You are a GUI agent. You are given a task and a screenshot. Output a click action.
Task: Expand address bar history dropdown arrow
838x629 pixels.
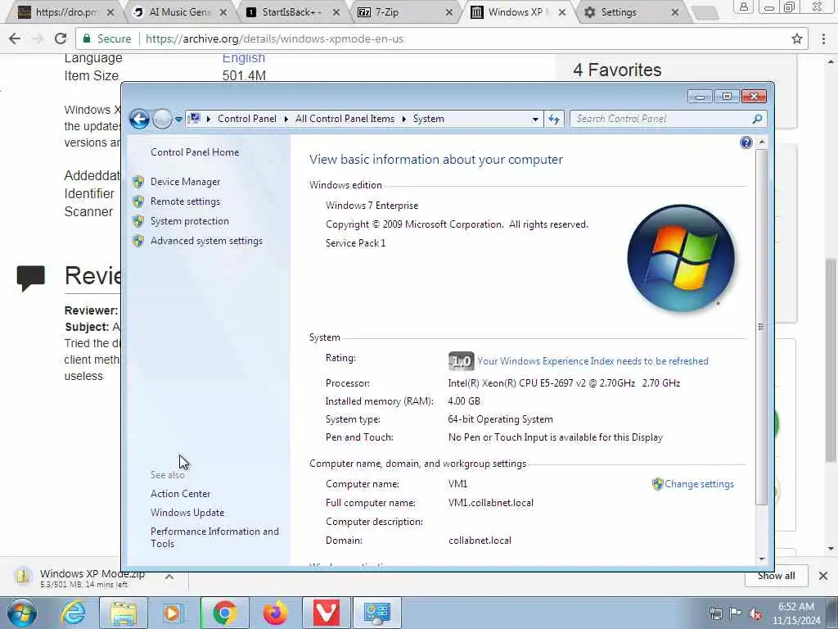tap(535, 120)
